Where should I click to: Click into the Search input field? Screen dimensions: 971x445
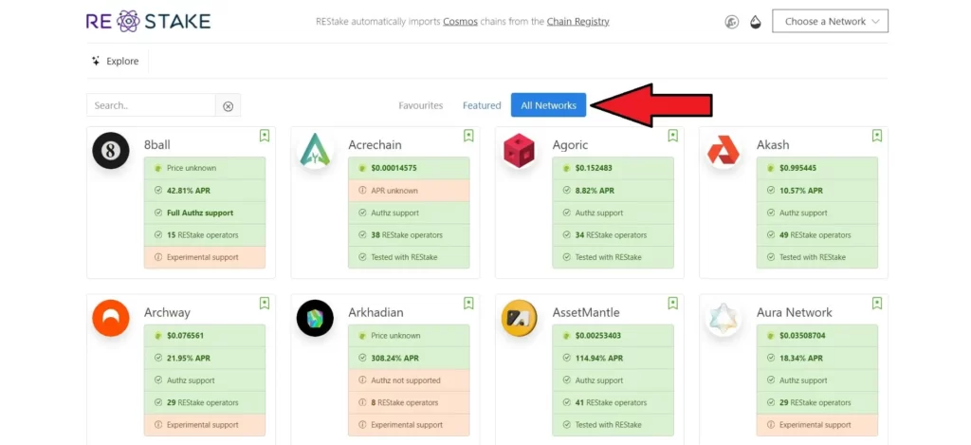[x=152, y=105]
